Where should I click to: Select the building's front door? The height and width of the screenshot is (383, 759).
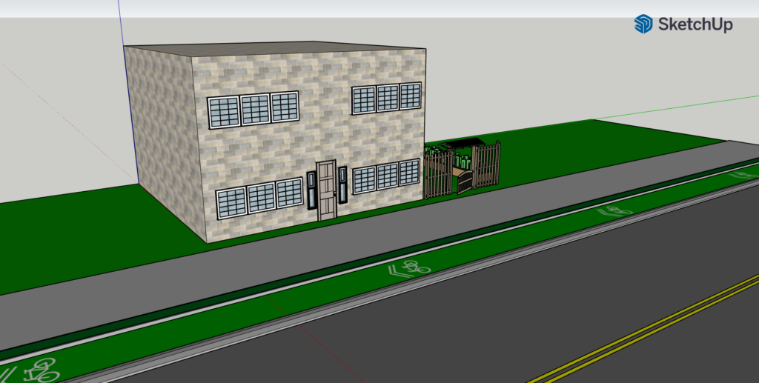tap(326, 190)
